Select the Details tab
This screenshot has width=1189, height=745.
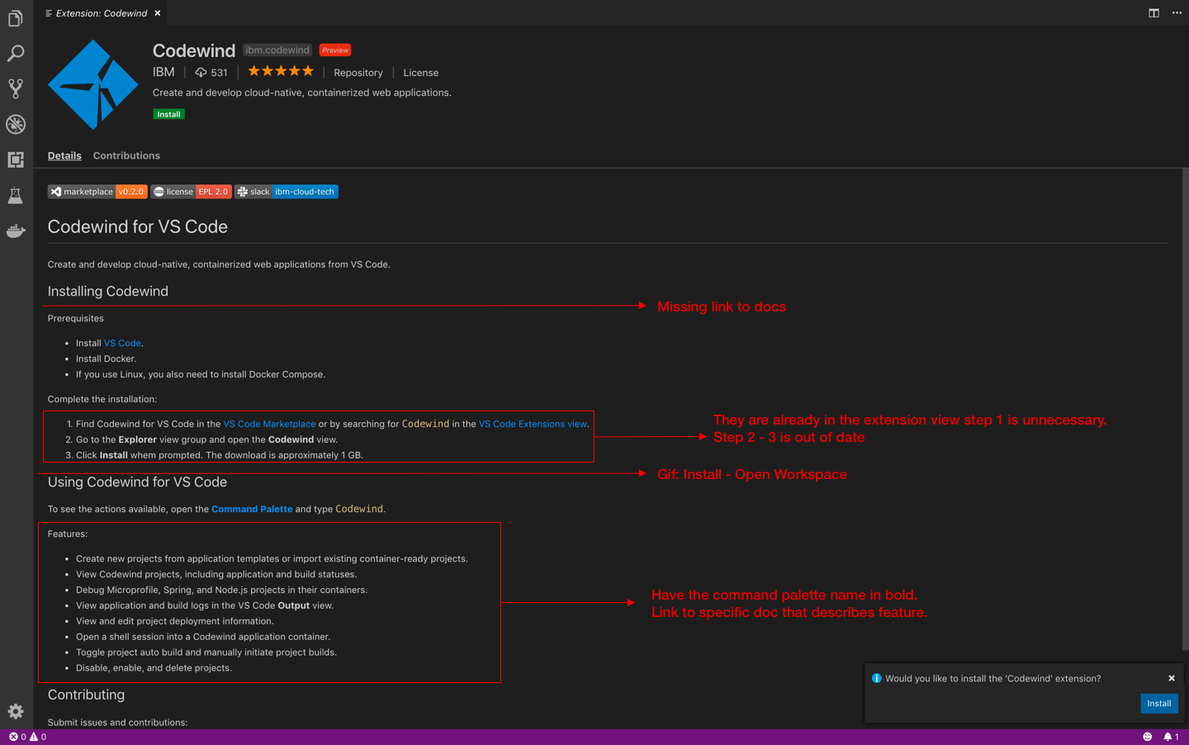pyautogui.click(x=64, y=155)
